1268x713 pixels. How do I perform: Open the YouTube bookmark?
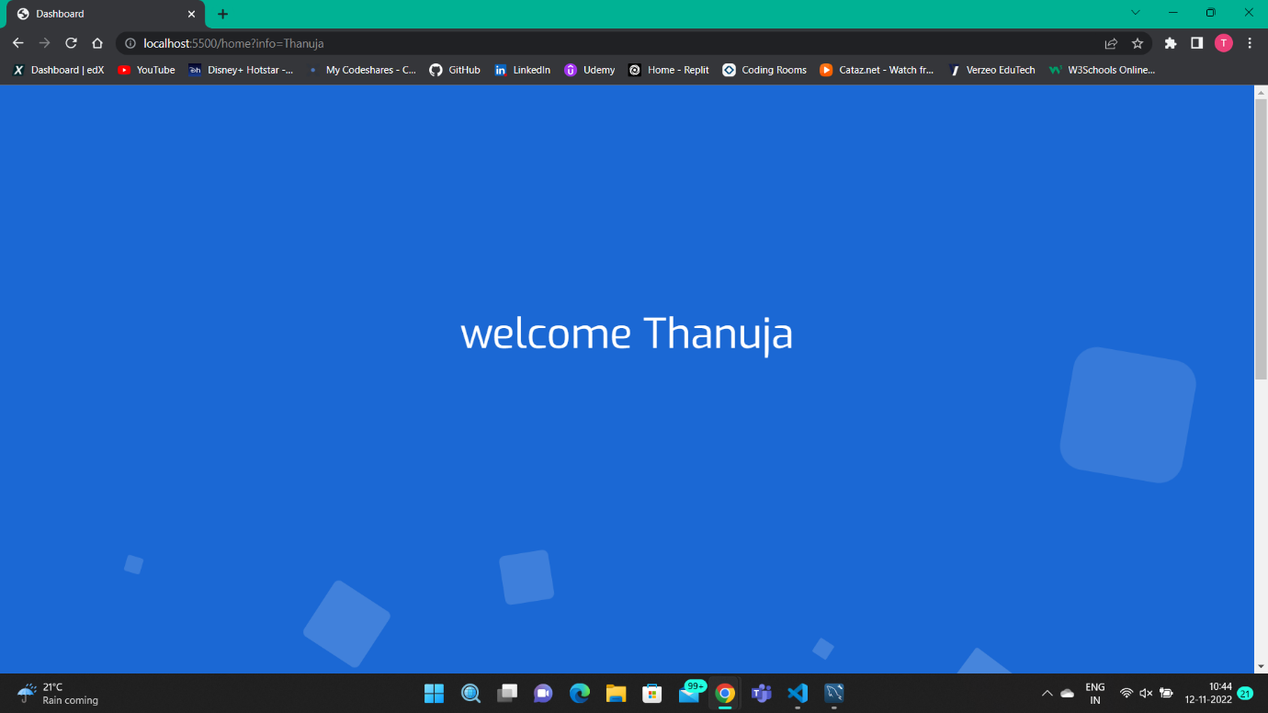(146, 70)
